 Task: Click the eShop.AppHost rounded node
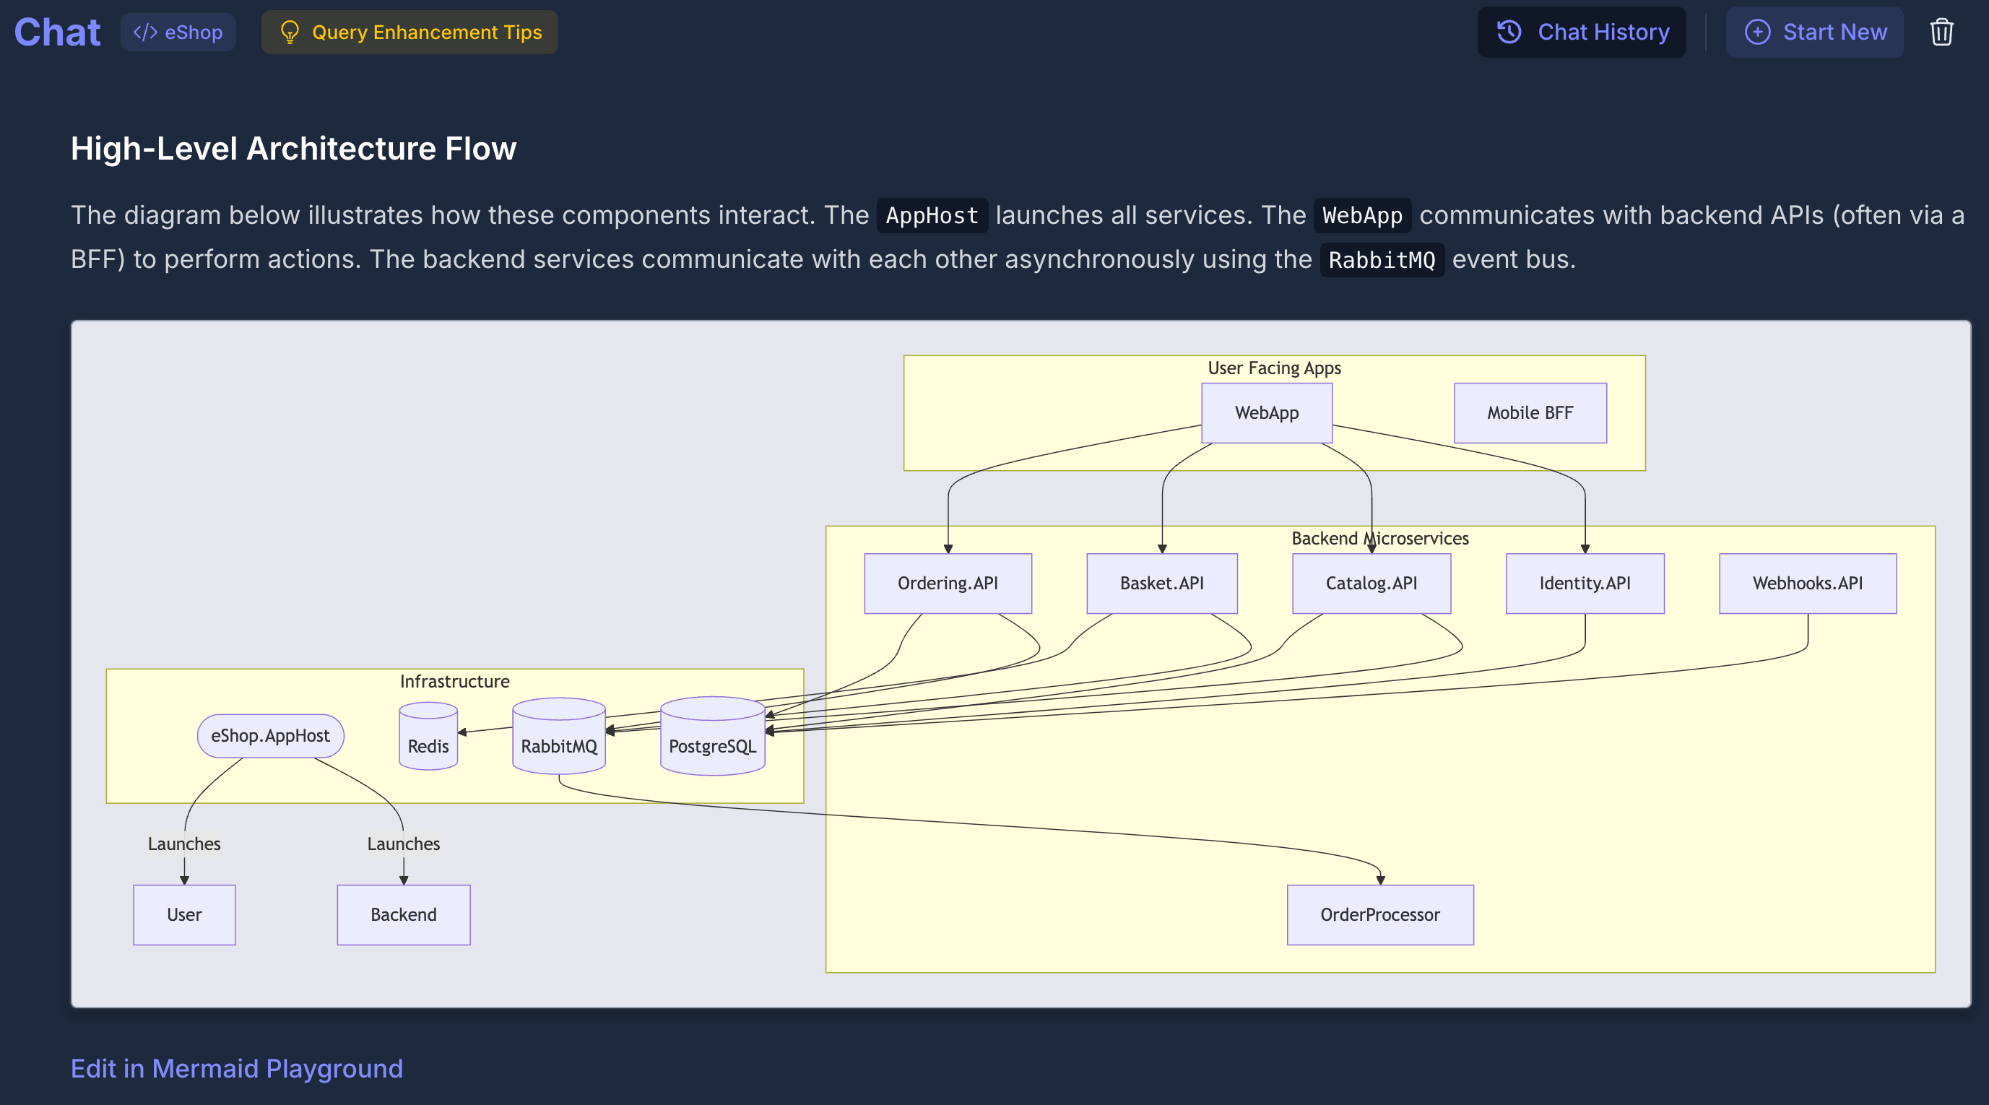(270, 736)
